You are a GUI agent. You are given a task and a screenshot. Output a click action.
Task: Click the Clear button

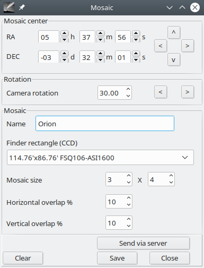23,258
